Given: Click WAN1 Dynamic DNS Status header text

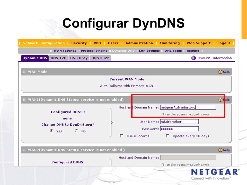Looking at the screenshot, I should [x=76, y=100].
